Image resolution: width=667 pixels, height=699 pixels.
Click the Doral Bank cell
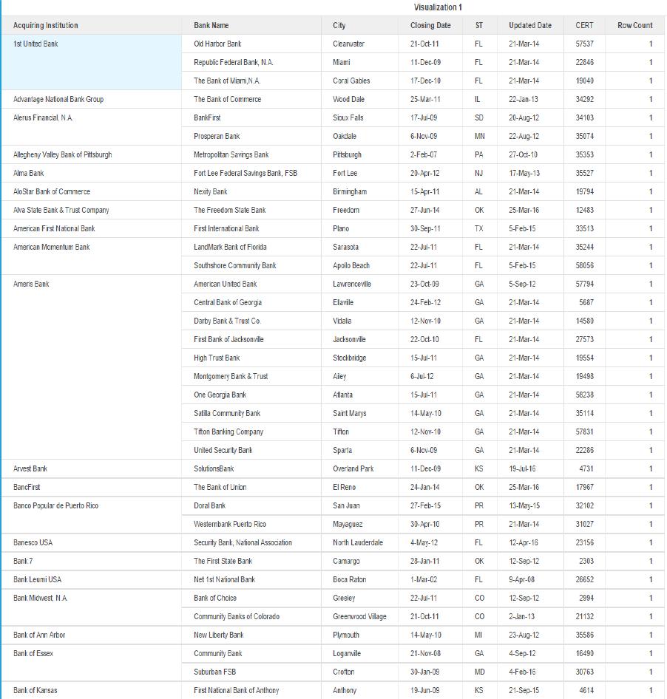click(251, 506)
